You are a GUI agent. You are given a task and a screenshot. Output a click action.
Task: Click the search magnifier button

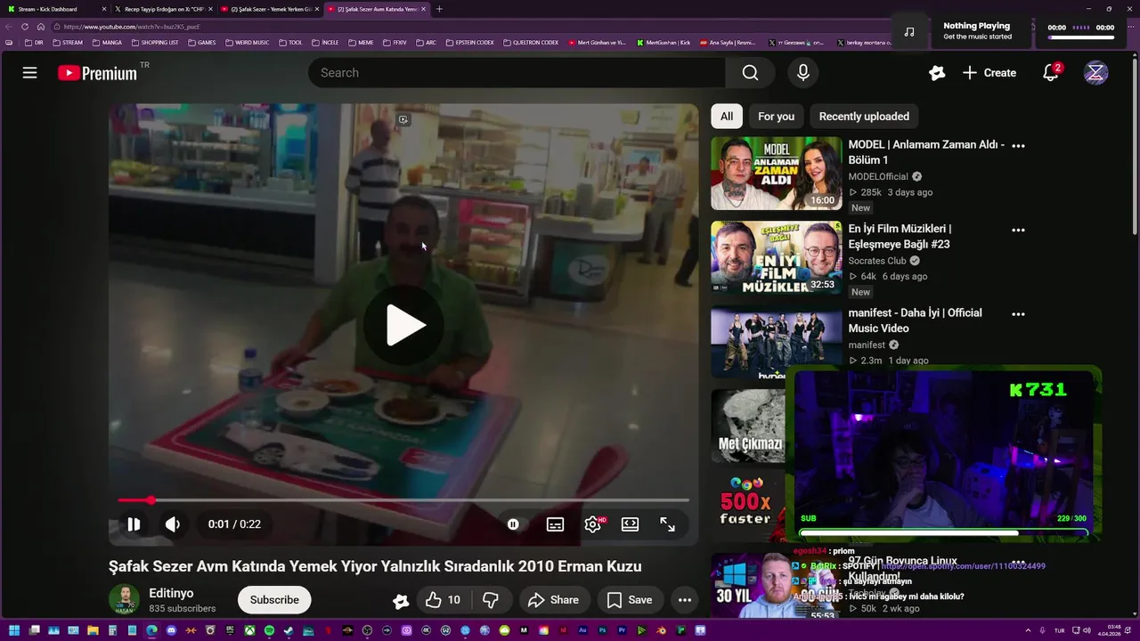pyautogui.click(x=750, y=73)
